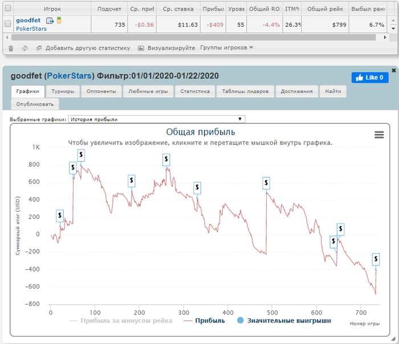The width and height of the screenshot is (399, 344).
Task: Toggle Прибыль за минусом рейка legend series
Action: coord(121,321)
